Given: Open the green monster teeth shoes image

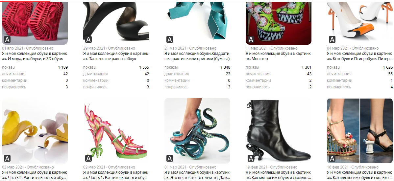Looking at the screenshot, I should [279, 23].
